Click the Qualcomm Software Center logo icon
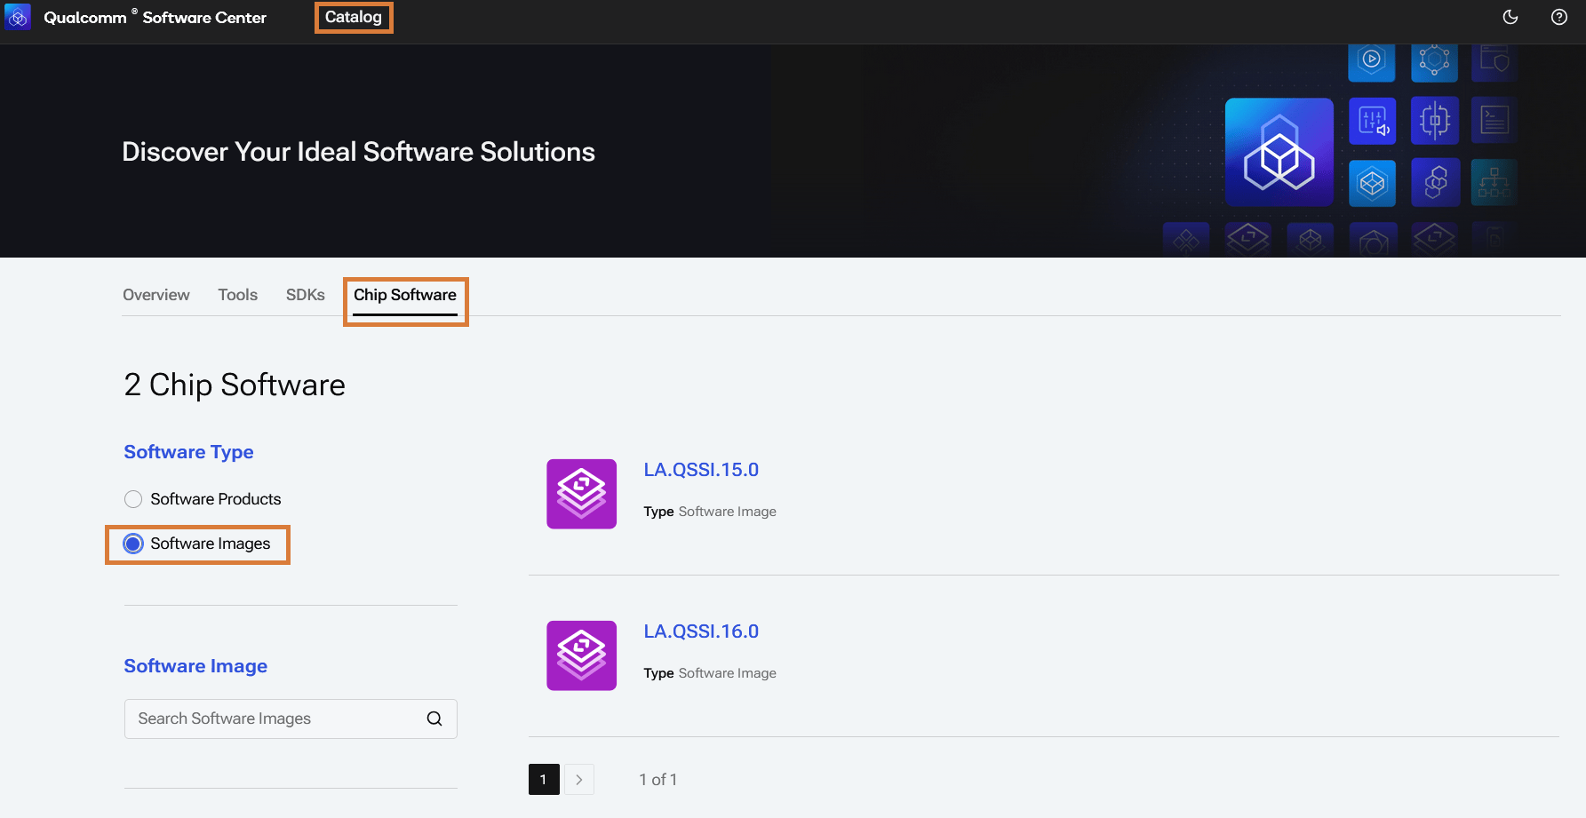This screenshot has width=1586, height=818. (18, 17)
